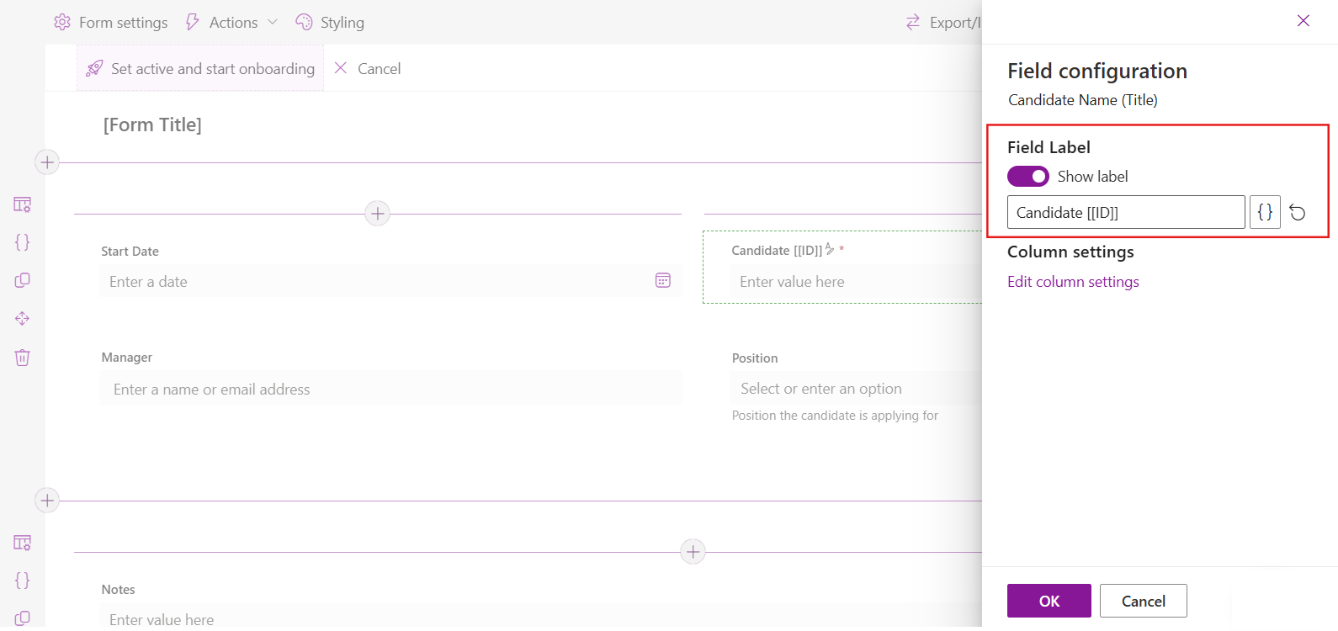Click the calendar icon in Start Date field
Image resolution: width=1338 pixels, height=631 pixels.
click(663, 281)
